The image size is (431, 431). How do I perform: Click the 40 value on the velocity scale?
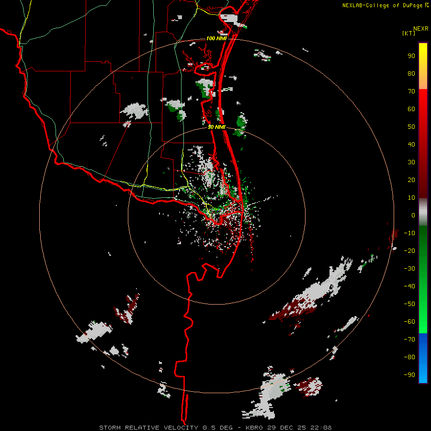coord(411,145)
